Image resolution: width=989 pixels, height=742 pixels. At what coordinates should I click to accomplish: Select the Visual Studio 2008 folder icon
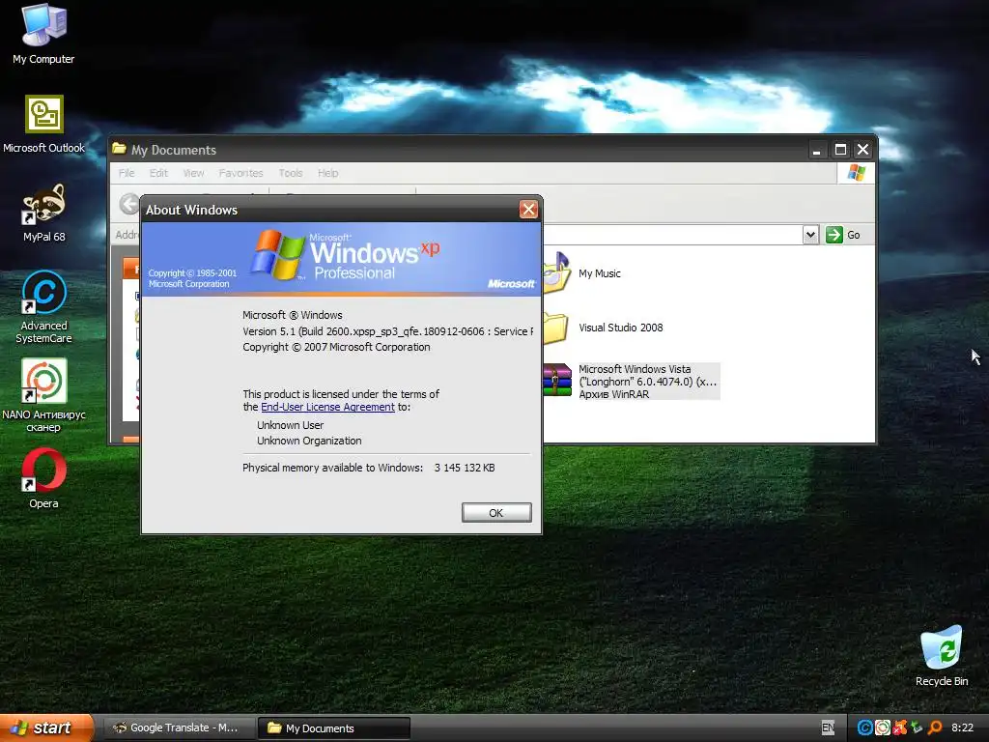(x=555, y=328)
